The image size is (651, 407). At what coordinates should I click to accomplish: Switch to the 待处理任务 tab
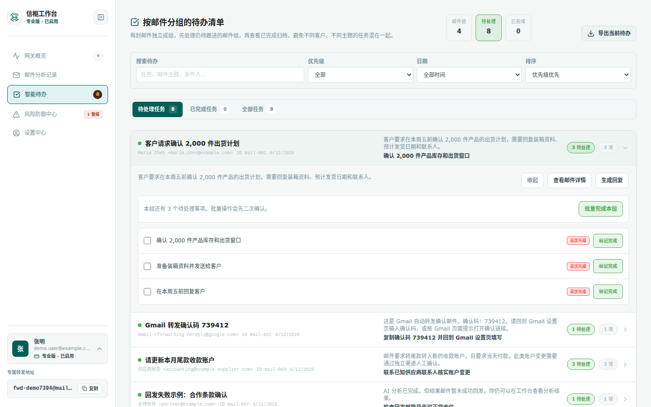click(157, 109)
